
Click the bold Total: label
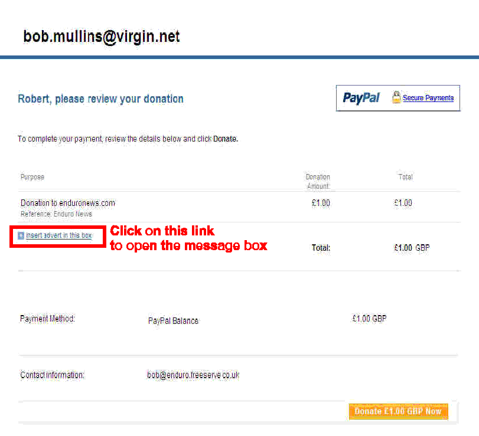tap(321, 248)
